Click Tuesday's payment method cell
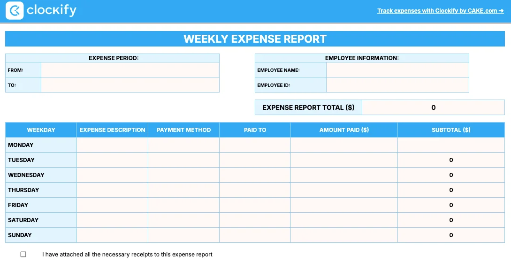 click(x=184, y=160)
